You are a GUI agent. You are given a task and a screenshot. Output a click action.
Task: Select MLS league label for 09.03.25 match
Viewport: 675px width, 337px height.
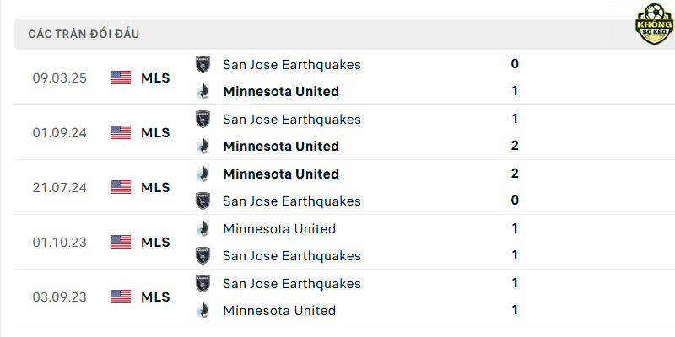click(155, 78)
